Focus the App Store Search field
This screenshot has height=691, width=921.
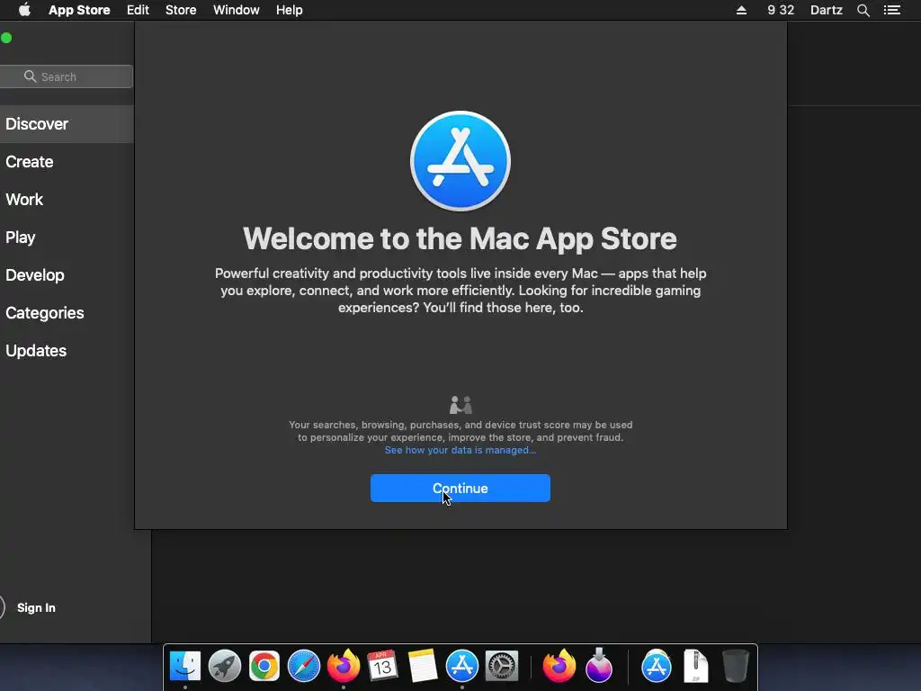click(66, 76)
